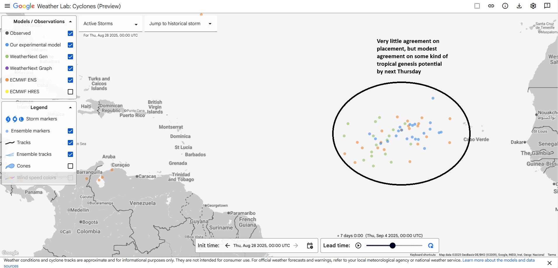Click the Puerto Rico map label

(x=132, y=115)
